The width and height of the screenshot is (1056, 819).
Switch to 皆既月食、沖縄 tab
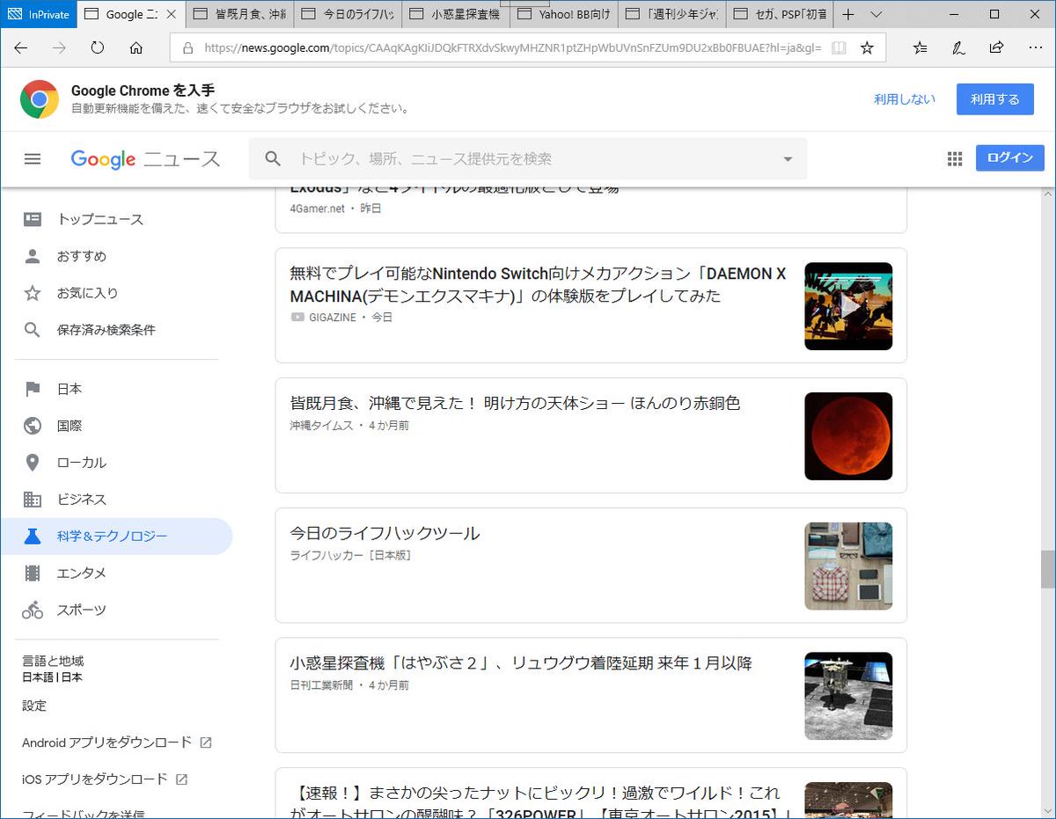(x=239, y=15)
